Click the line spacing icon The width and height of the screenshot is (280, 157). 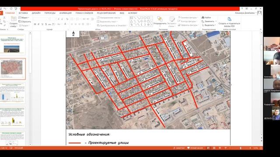coord(93,19)
